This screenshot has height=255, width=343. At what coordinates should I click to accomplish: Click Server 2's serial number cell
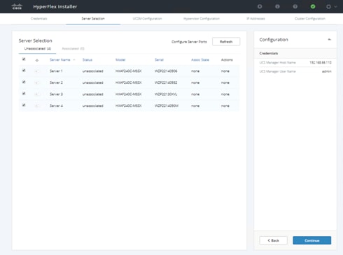click(x=166, y=82)
